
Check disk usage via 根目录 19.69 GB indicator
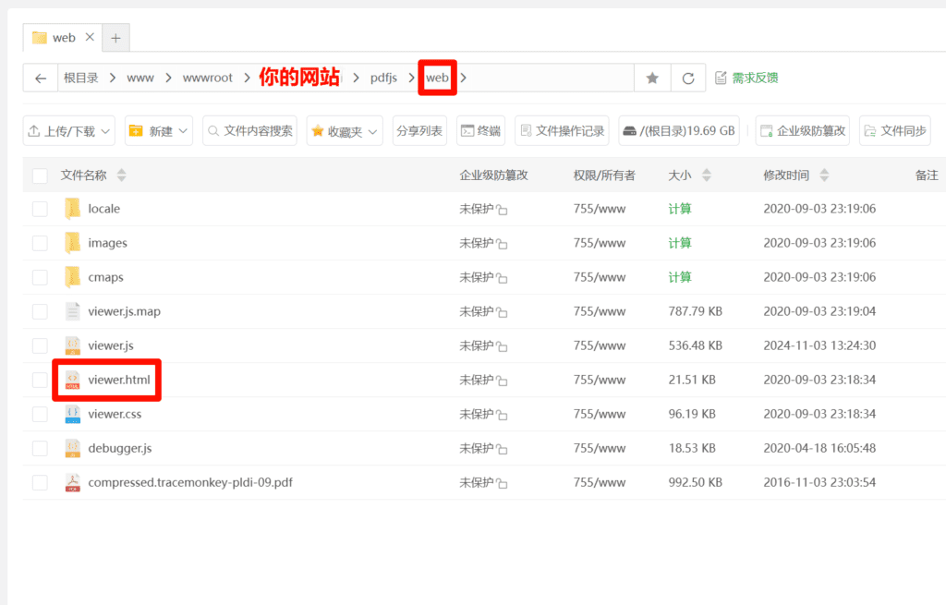tap(679, 130)
